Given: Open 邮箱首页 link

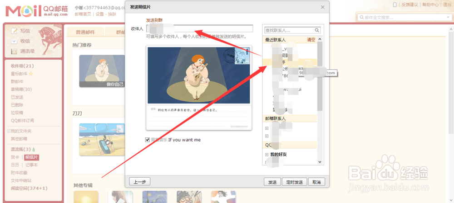Looking at the screenshot, I should (83, 14).
